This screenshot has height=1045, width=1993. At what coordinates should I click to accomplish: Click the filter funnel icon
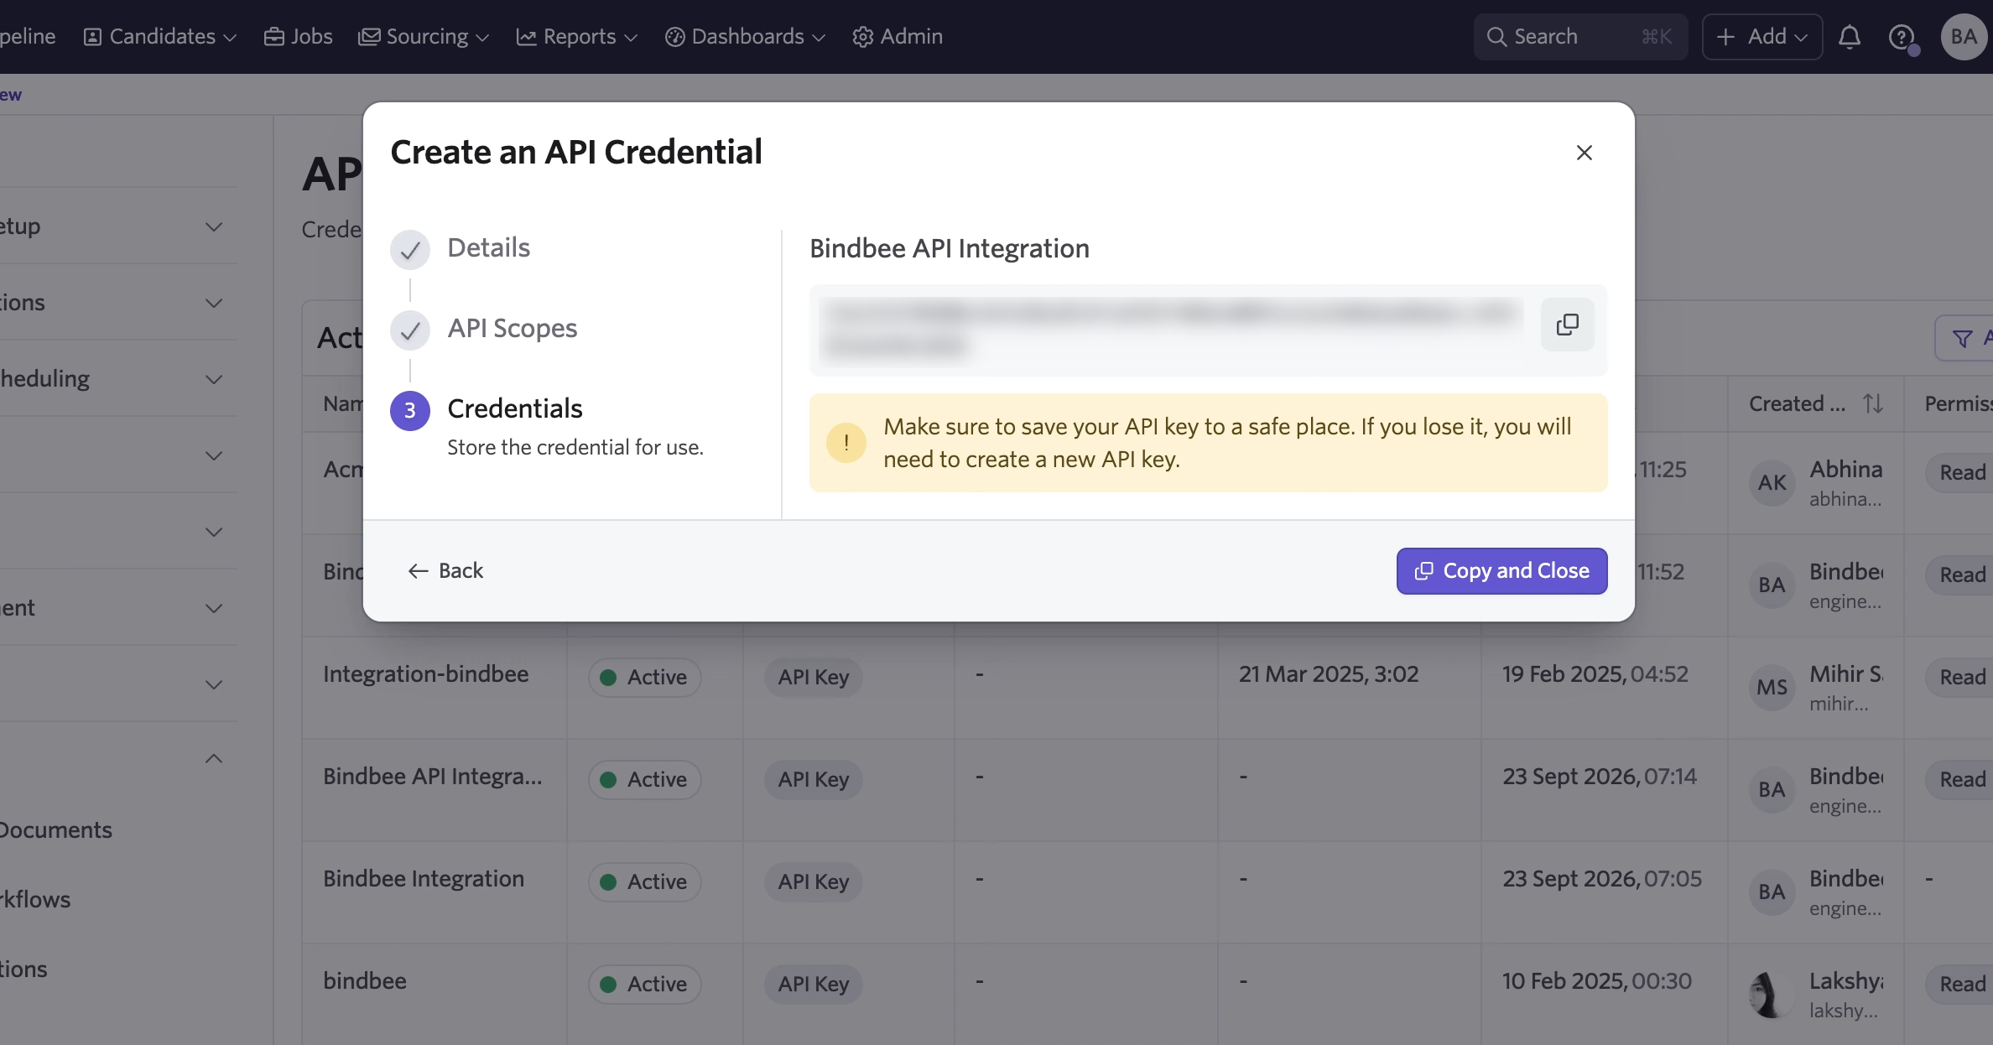[1961, 339]
